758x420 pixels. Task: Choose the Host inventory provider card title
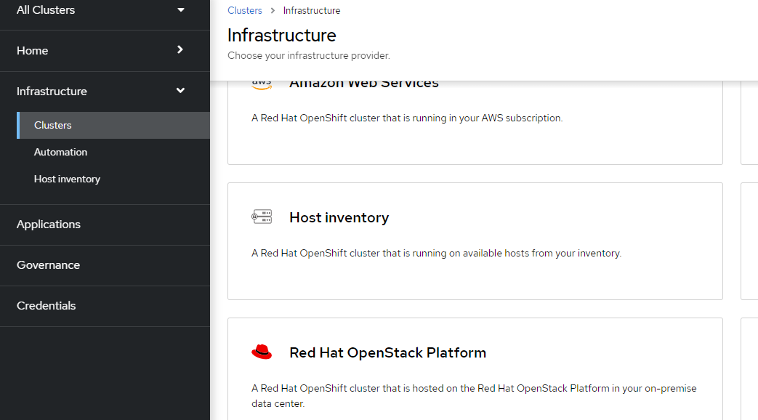(x=339, y=217)
